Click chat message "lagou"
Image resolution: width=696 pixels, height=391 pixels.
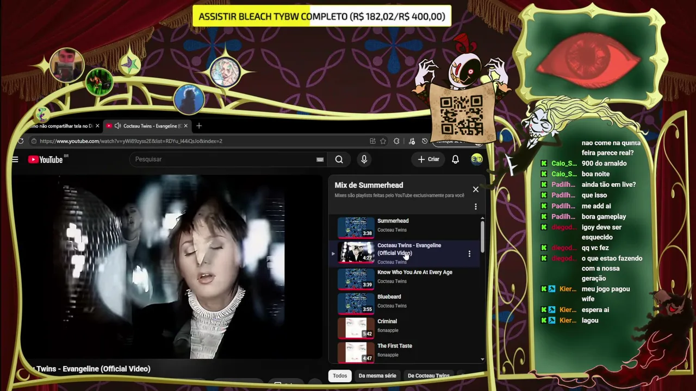[x=590, y=320]
